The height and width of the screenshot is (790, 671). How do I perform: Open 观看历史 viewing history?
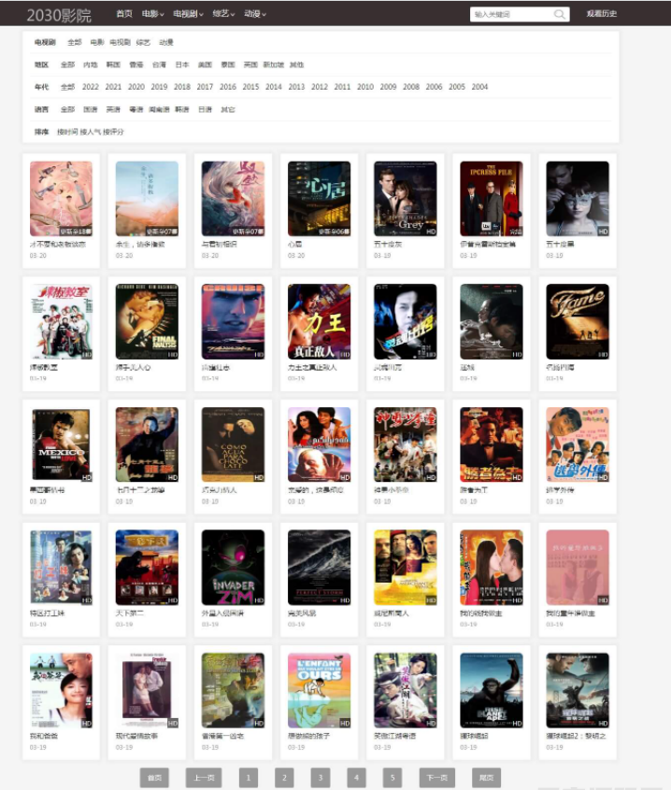(x=602, y=14)
